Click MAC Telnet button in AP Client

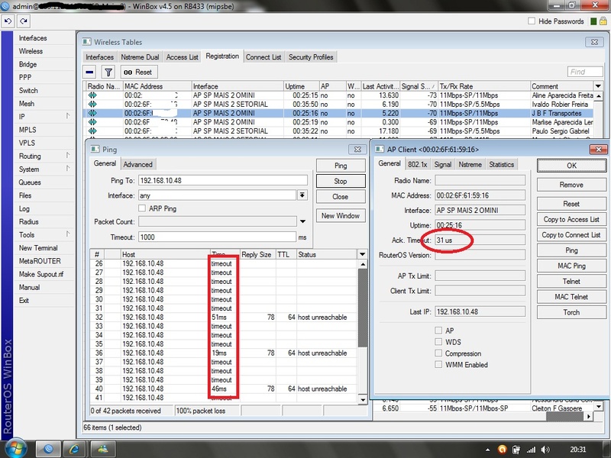pos(571,297)
